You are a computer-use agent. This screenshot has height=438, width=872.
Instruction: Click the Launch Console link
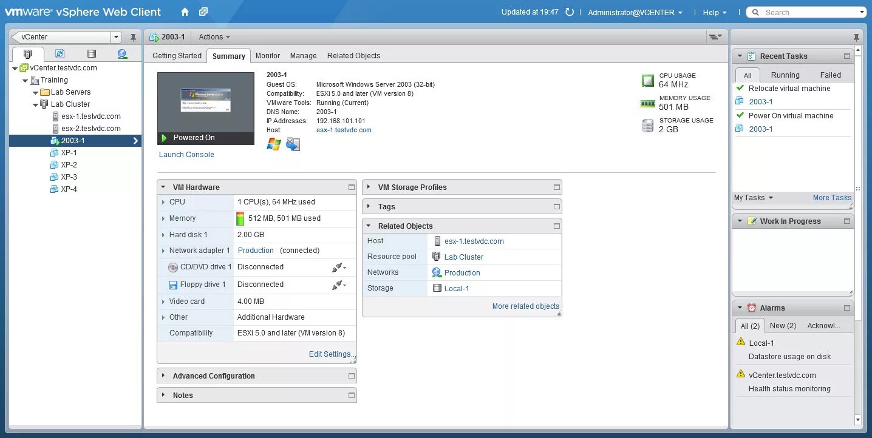(x=186, y=155)
